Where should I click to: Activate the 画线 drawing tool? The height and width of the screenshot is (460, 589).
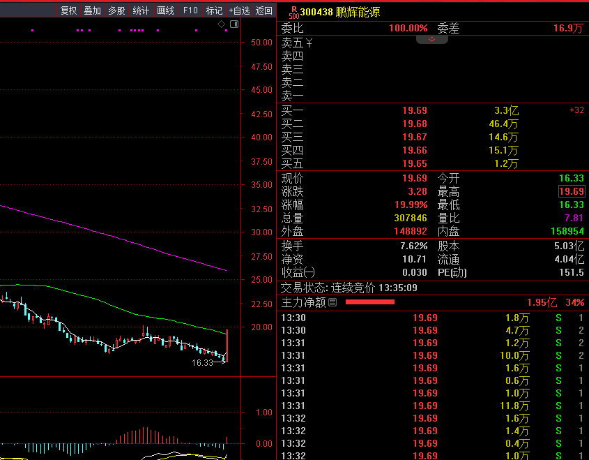(165, 10)
